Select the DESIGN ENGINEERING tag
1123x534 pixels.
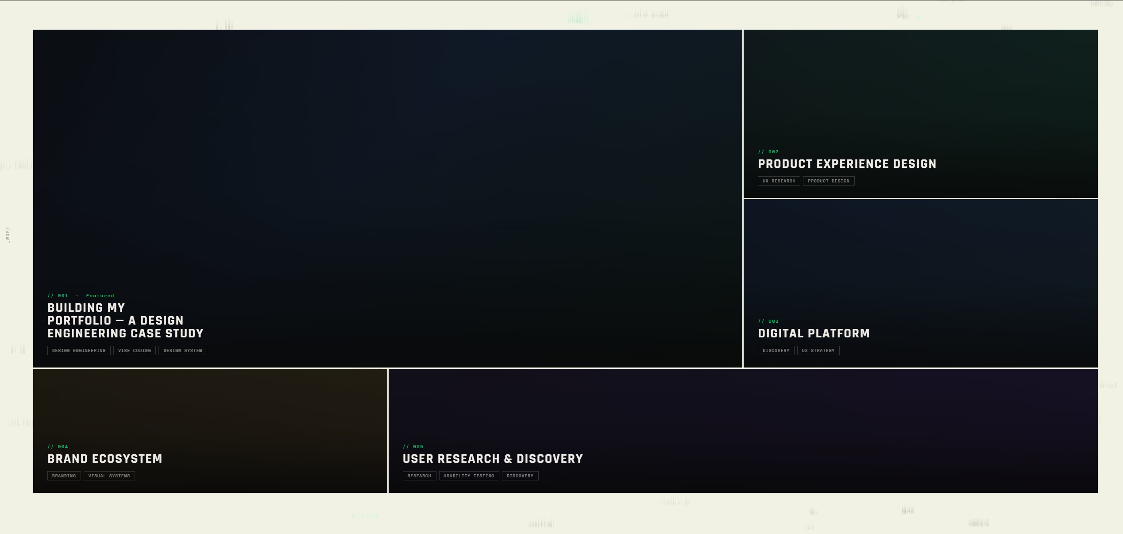coord(78,350)
